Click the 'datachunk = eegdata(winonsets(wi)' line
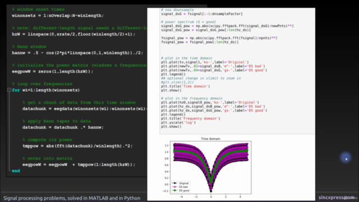359x202 pixels. tap(85, 108)
